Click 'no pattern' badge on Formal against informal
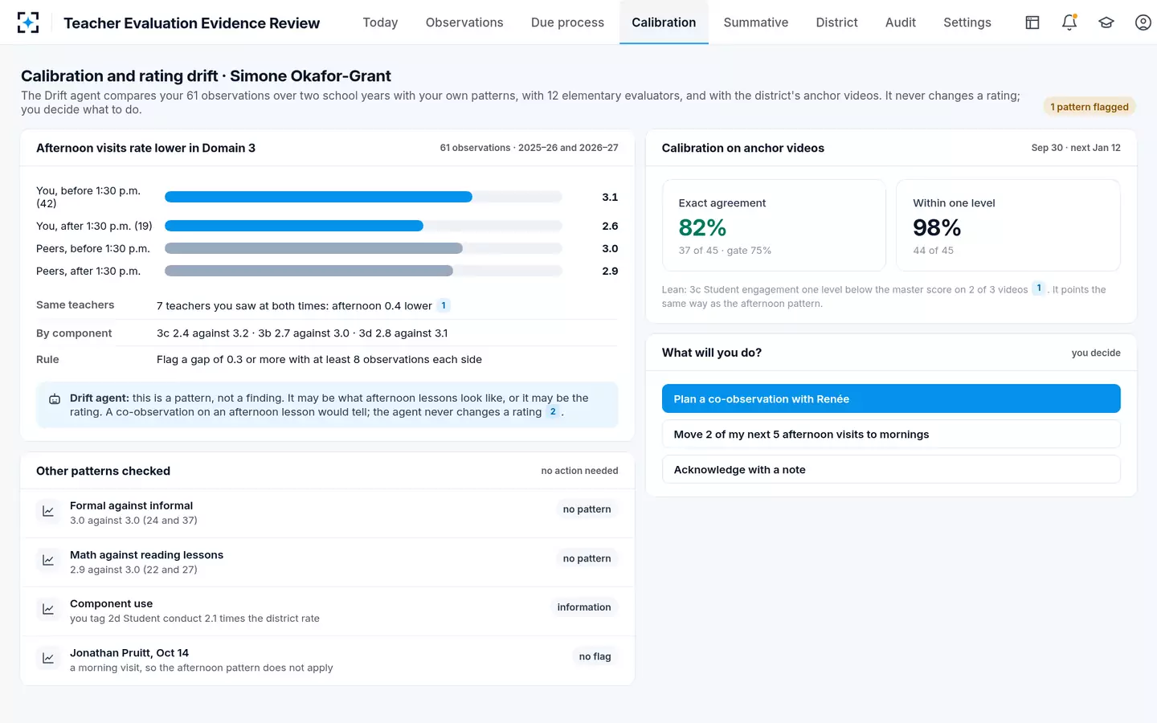This screenshot has height=723, width=1157. [x=587, y=509]
